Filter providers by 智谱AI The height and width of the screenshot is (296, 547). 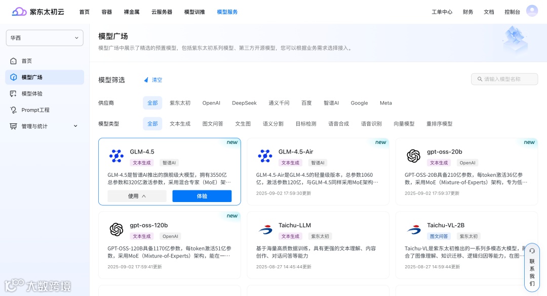click(x=331, y=103)
